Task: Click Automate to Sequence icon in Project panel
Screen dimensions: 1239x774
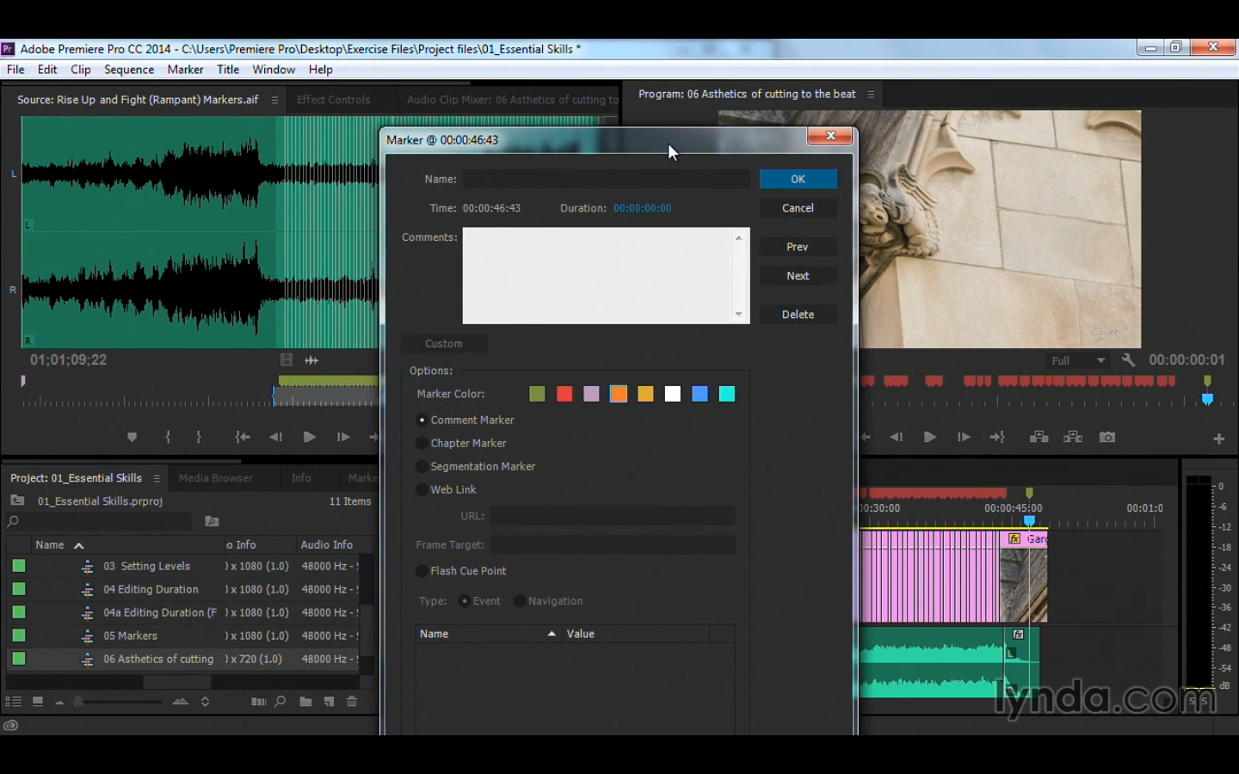Action: pos(258,702)
